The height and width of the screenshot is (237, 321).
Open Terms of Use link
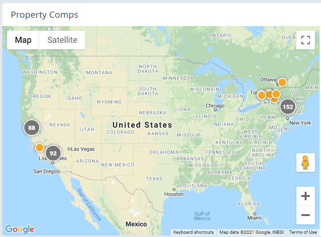[303, 232]
